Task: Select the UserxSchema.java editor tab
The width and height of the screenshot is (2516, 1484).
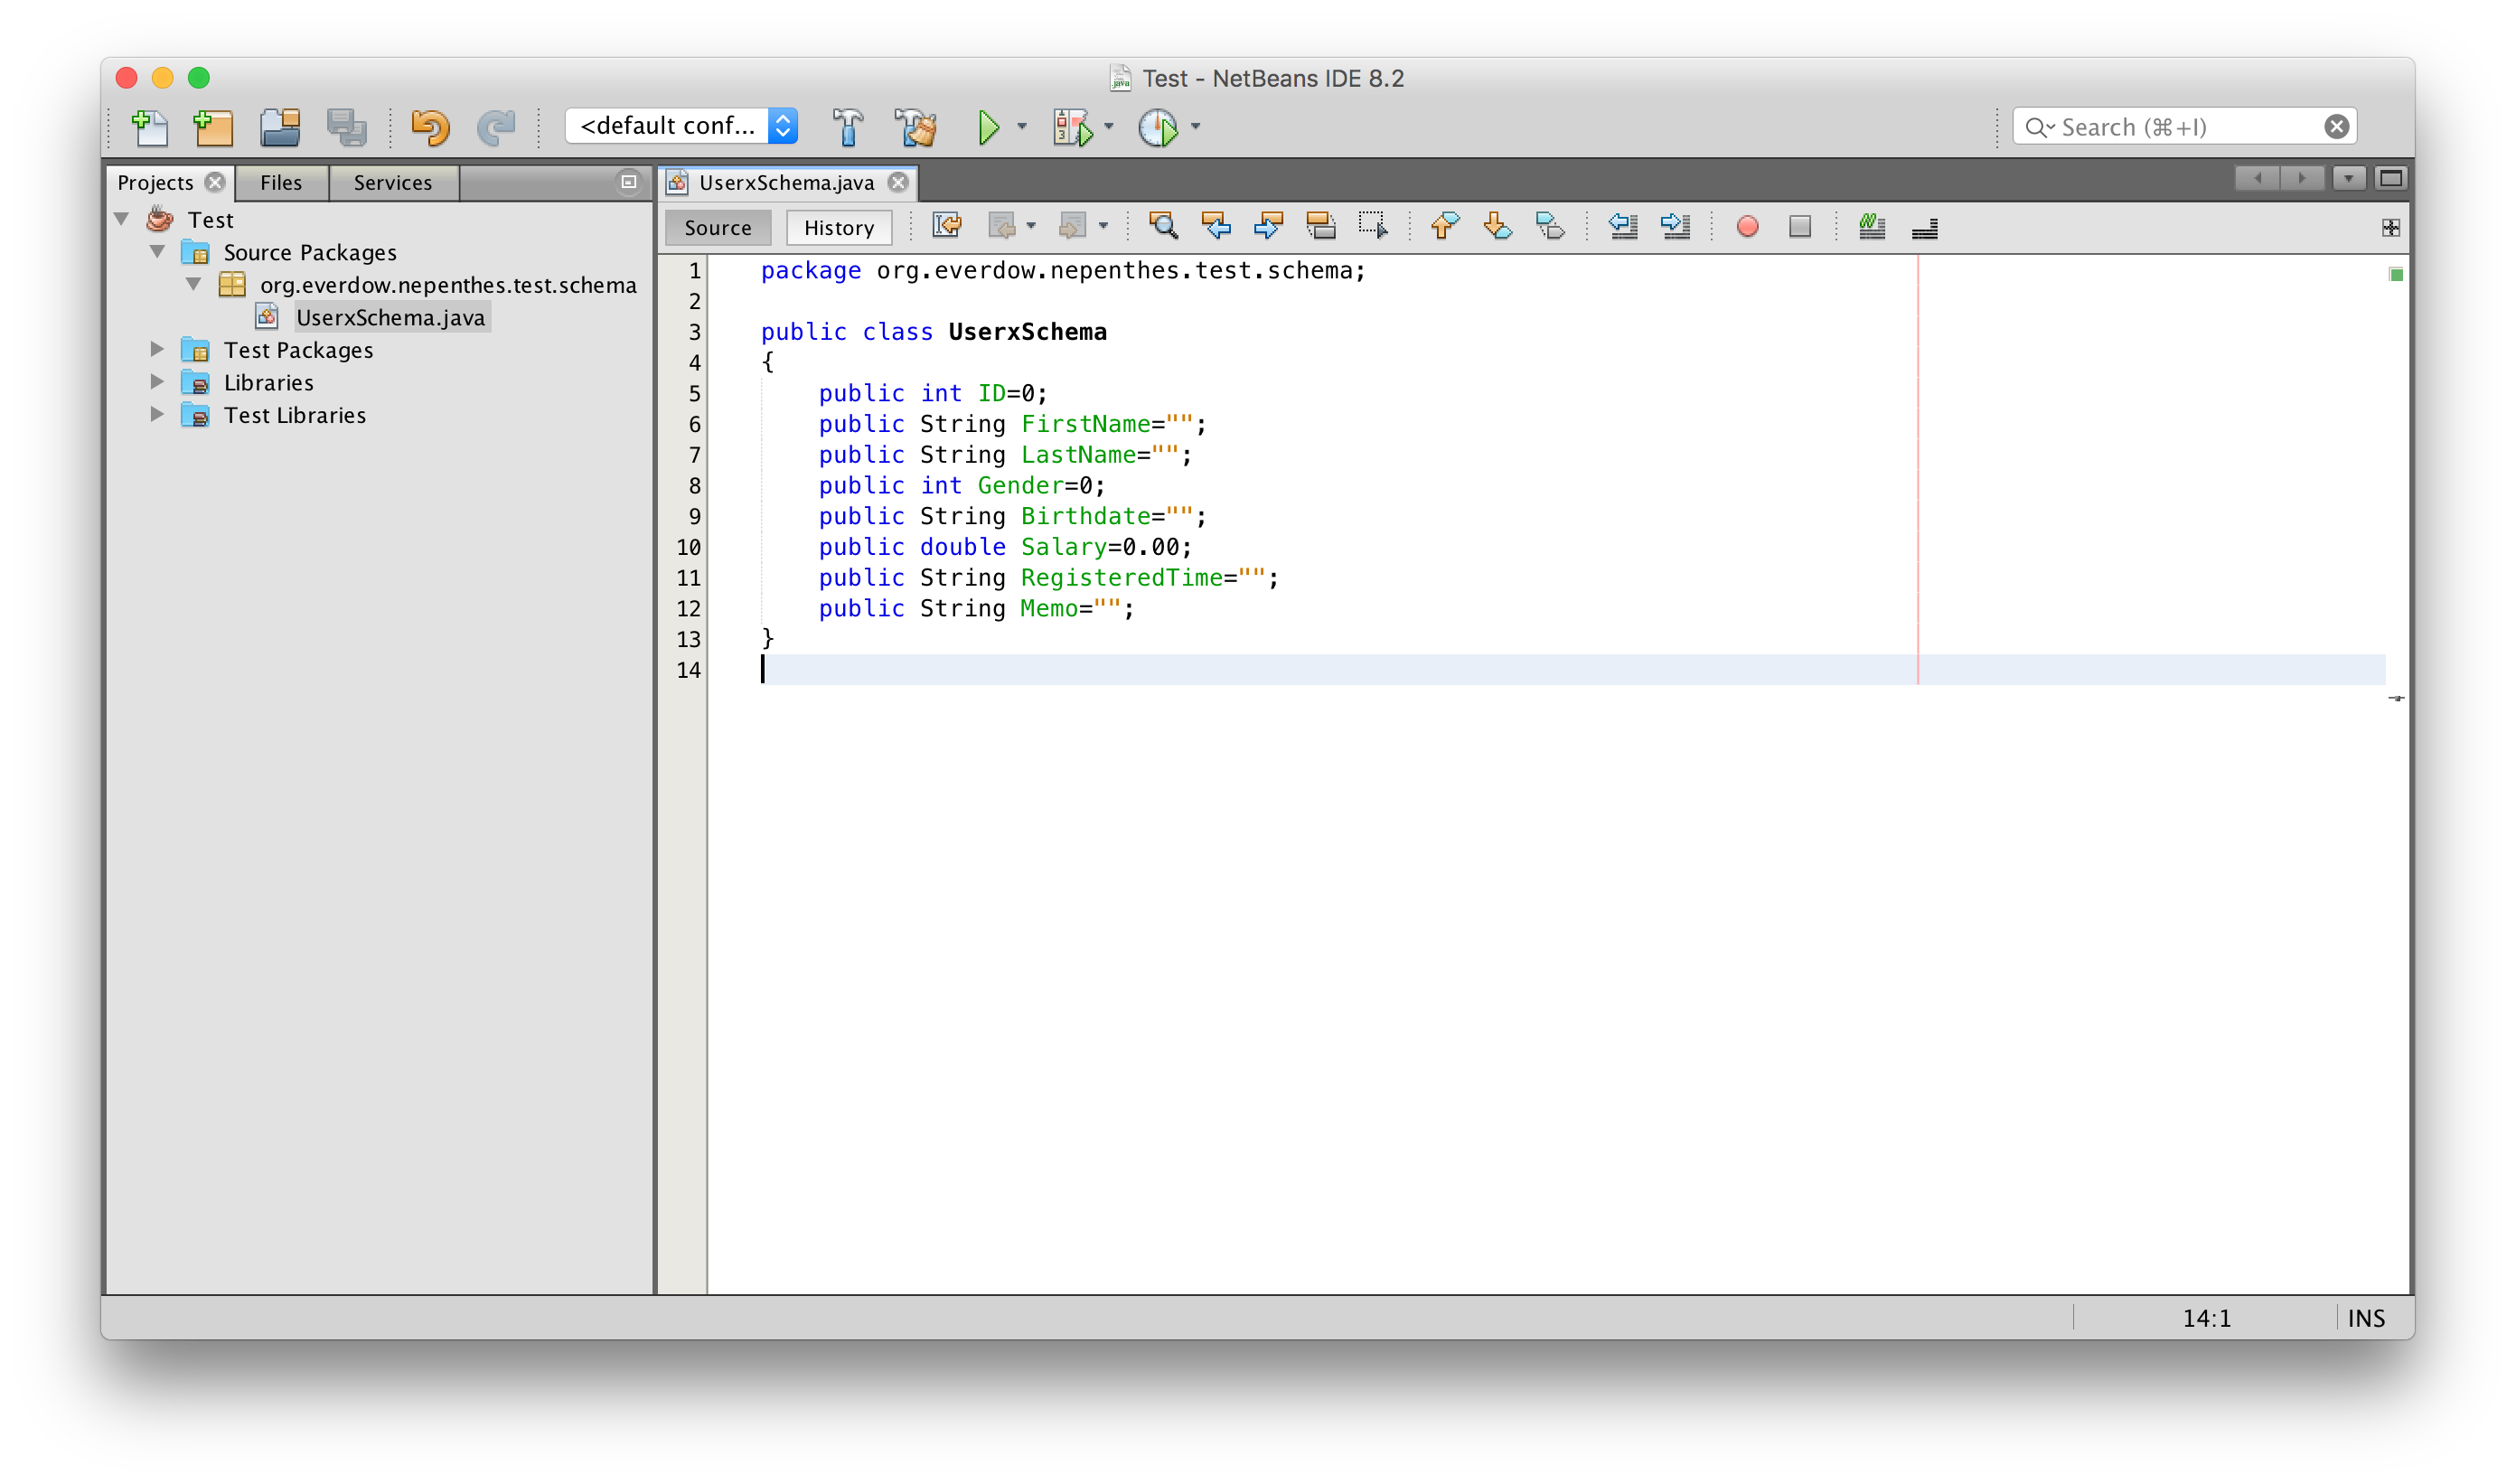Action: (x=787, y=183)
